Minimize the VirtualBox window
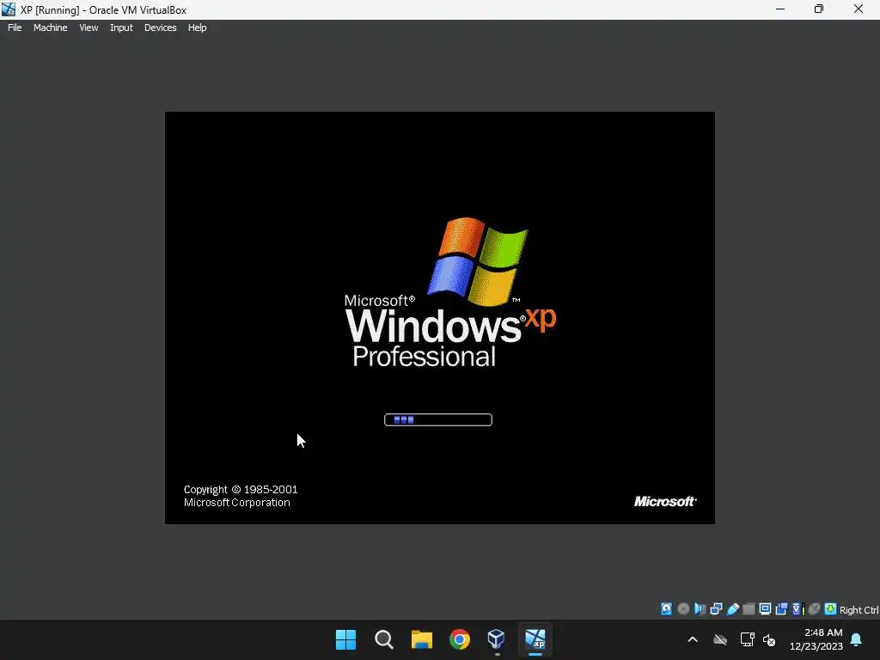880x660 pixels. 780,9
